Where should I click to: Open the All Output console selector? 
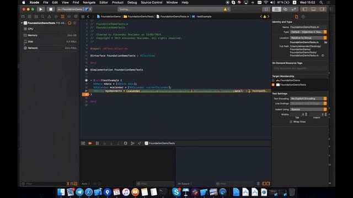185,184
